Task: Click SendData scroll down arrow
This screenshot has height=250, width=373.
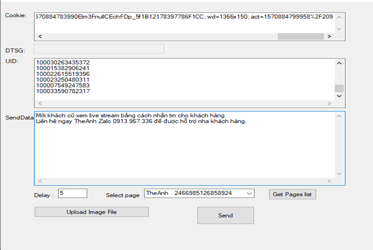Action: coord(339,174)
